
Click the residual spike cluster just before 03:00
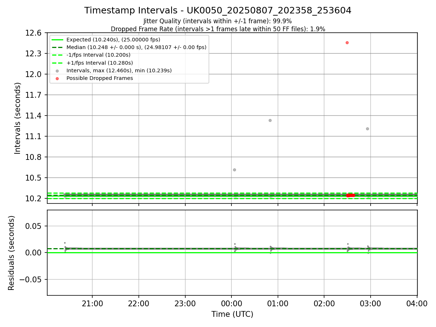point(368,249)
